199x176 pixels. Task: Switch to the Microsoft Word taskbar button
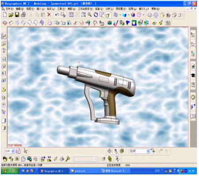click(x=115, y=171)
